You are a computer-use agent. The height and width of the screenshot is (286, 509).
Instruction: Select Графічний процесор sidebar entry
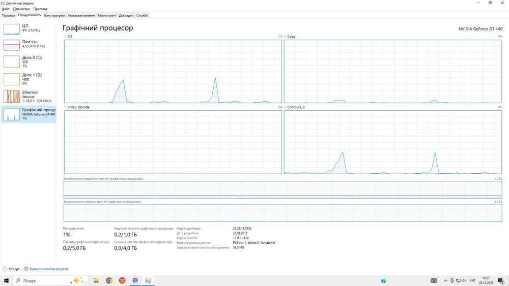tap(28, 114)
